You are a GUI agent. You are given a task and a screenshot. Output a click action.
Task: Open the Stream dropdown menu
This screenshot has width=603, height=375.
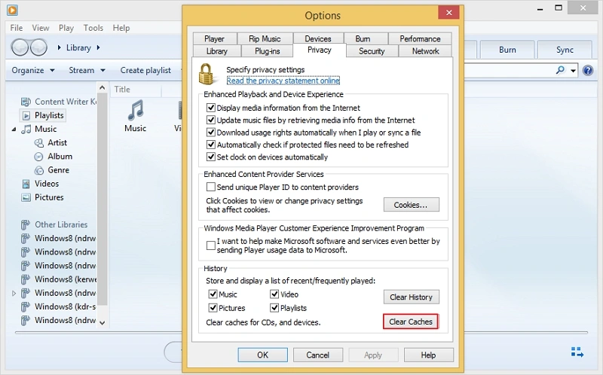coord(87,70)
